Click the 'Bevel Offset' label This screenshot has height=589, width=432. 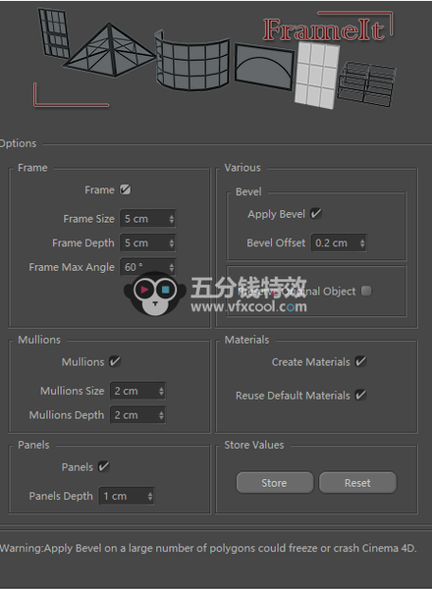(x=276, y=243)
